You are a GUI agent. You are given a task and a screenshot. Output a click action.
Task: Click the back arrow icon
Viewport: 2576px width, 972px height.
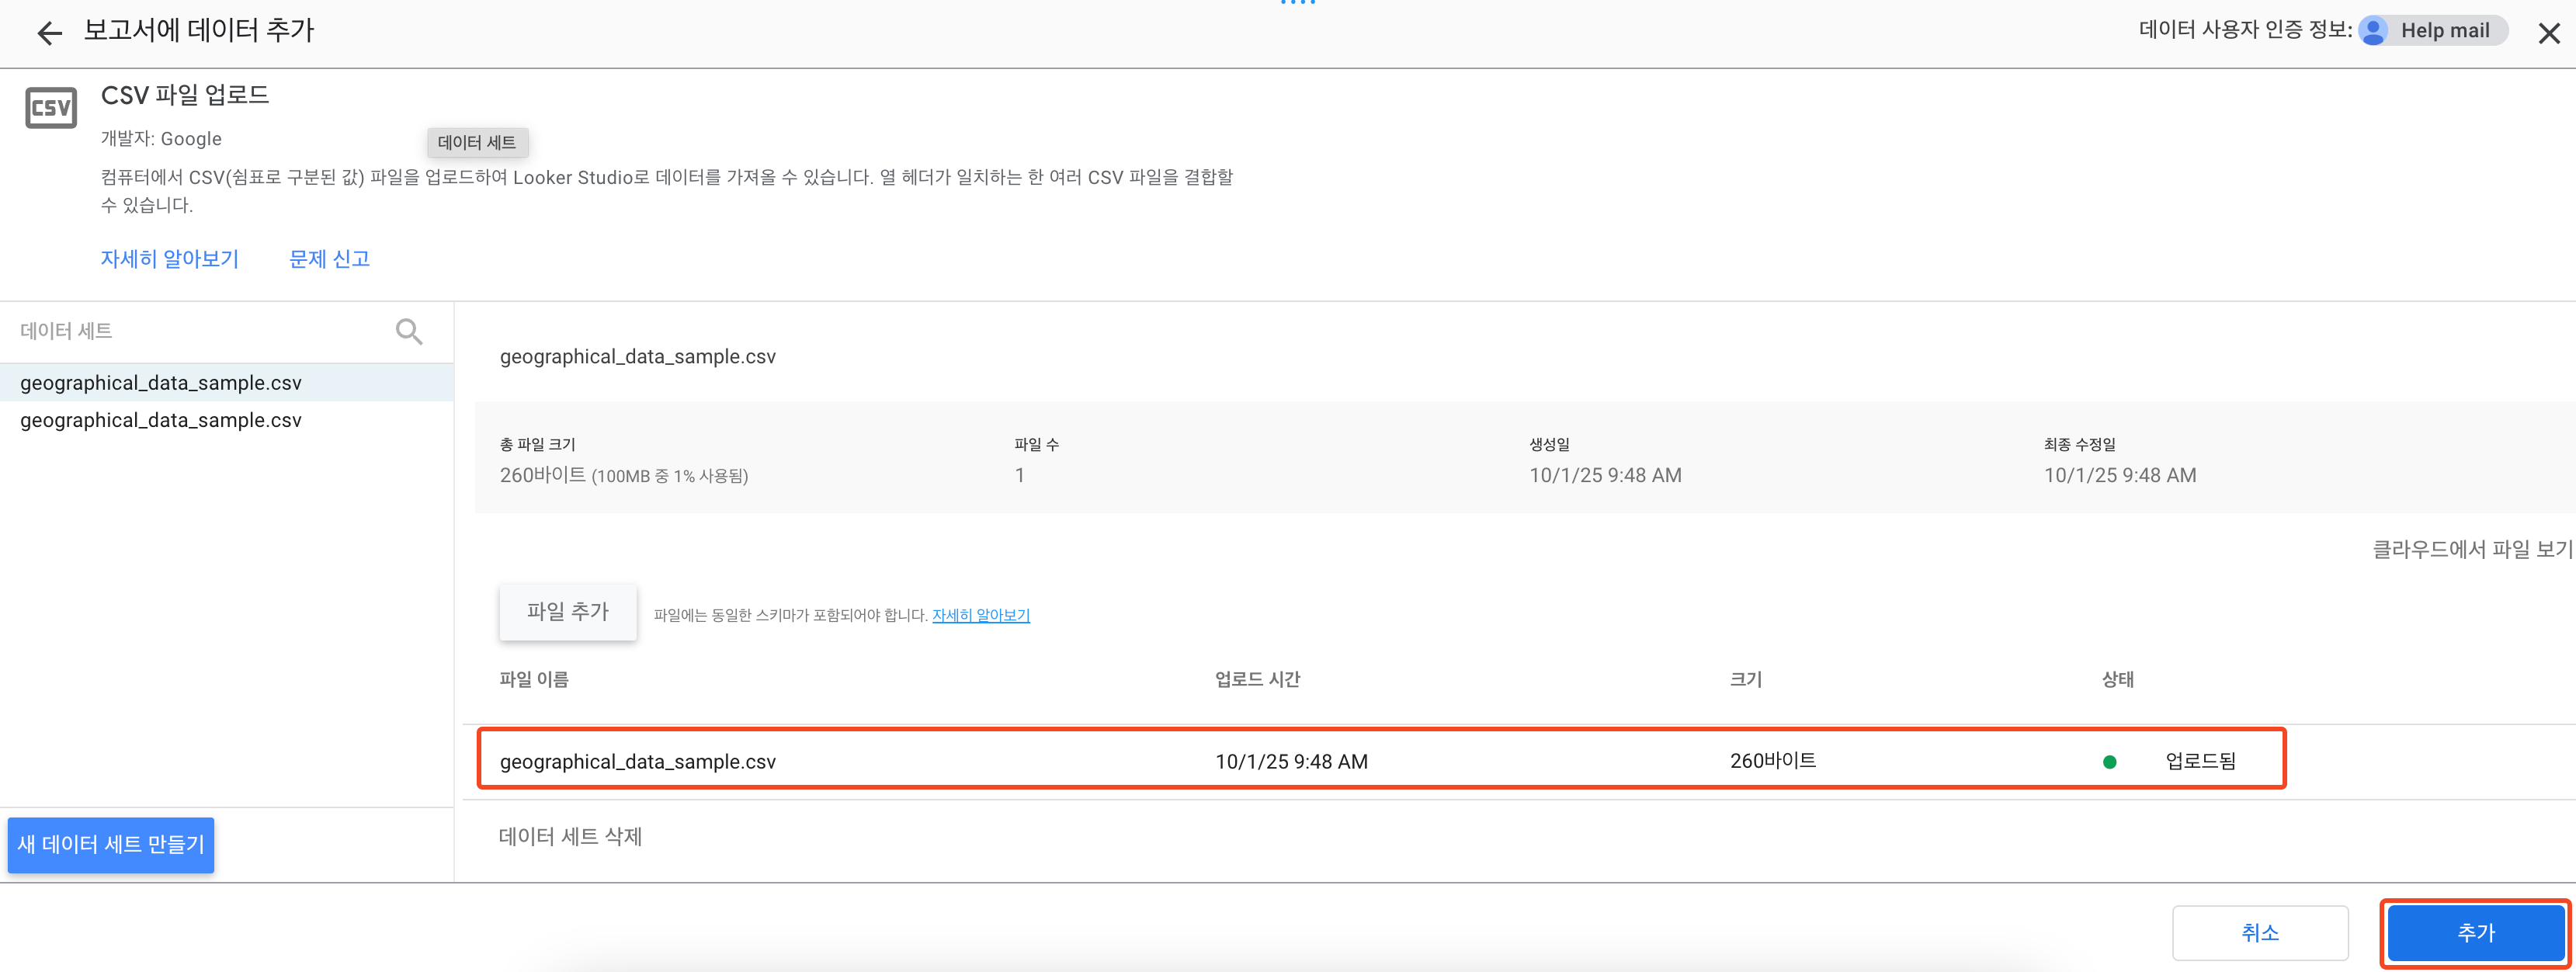point(49,33)
